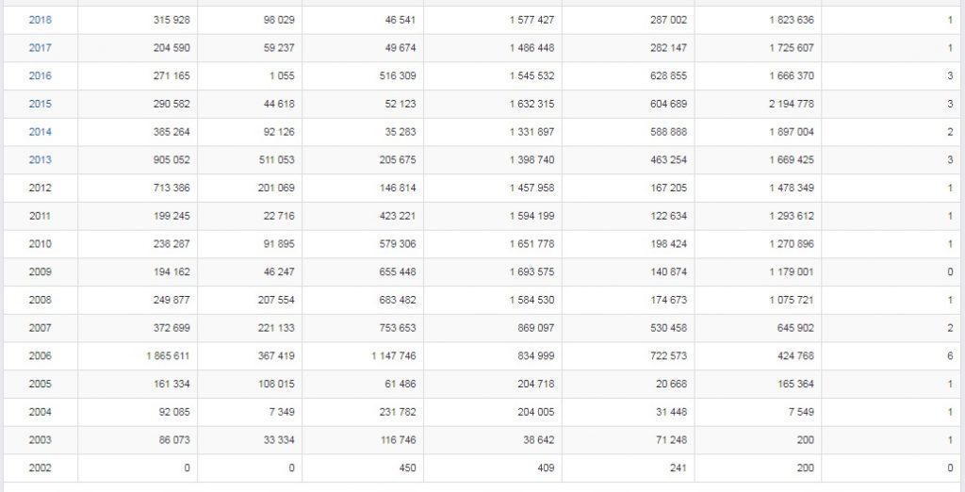Click the 722 573 cell for 2006
Image resolution: width=965 pixels, height=492 pixels.
coord(668,356)
